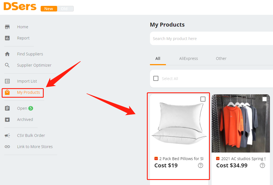The width and height of the screenshot is (273, 185).
Task: Click the Archived orders box icon
Action: point(7,120)
